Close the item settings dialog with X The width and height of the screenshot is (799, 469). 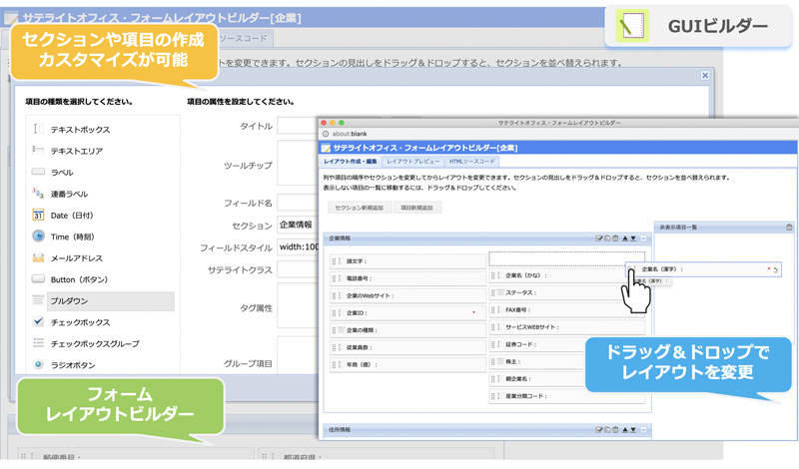click(x=705, y=76)
